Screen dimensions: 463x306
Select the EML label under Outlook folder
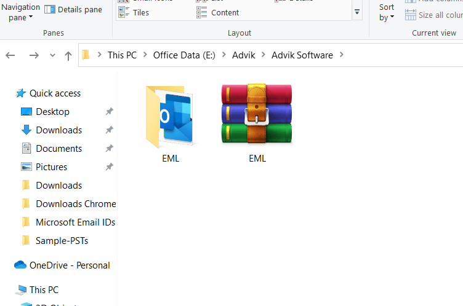click(x=171, y=159)
